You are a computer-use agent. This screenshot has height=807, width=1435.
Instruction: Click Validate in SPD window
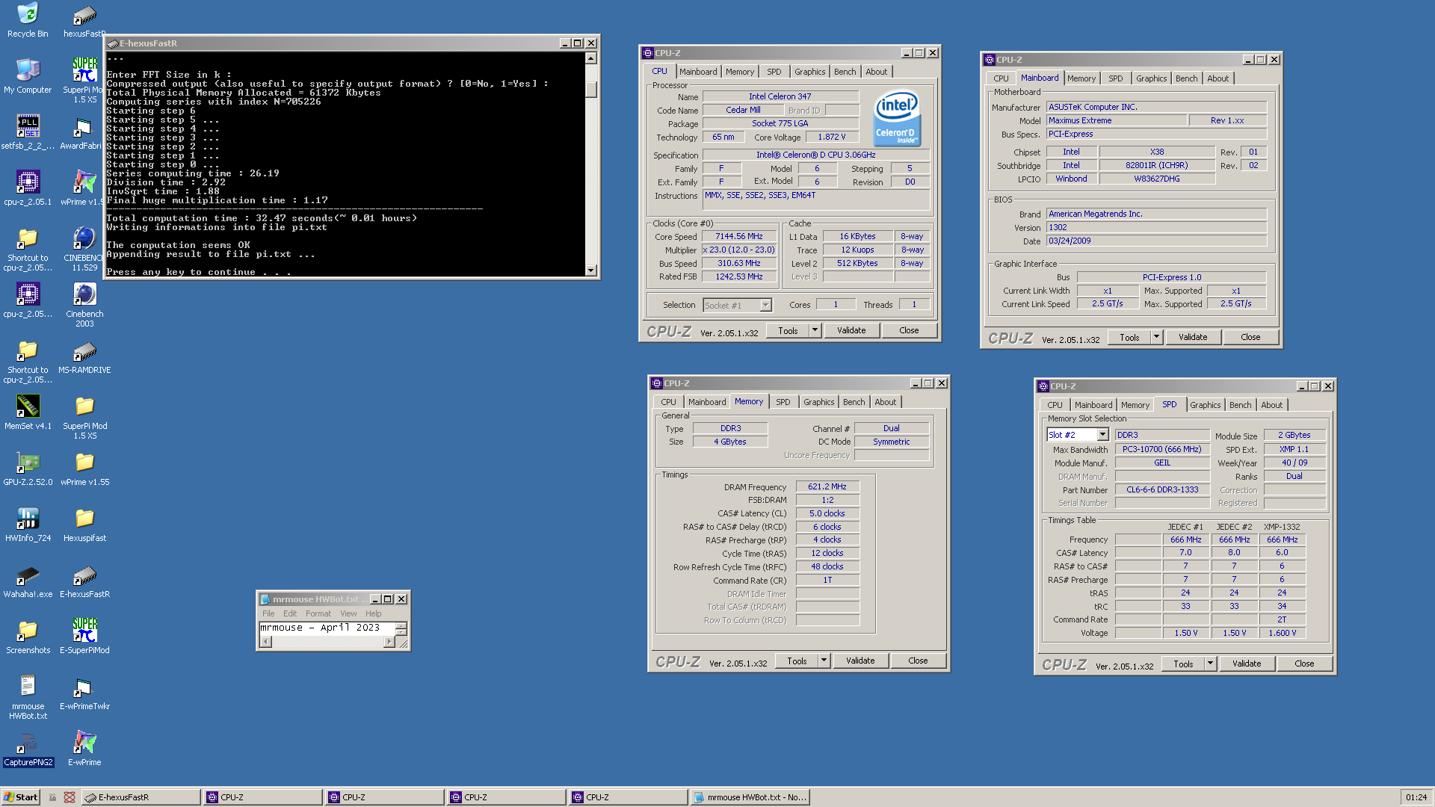tap(1247, 664)
